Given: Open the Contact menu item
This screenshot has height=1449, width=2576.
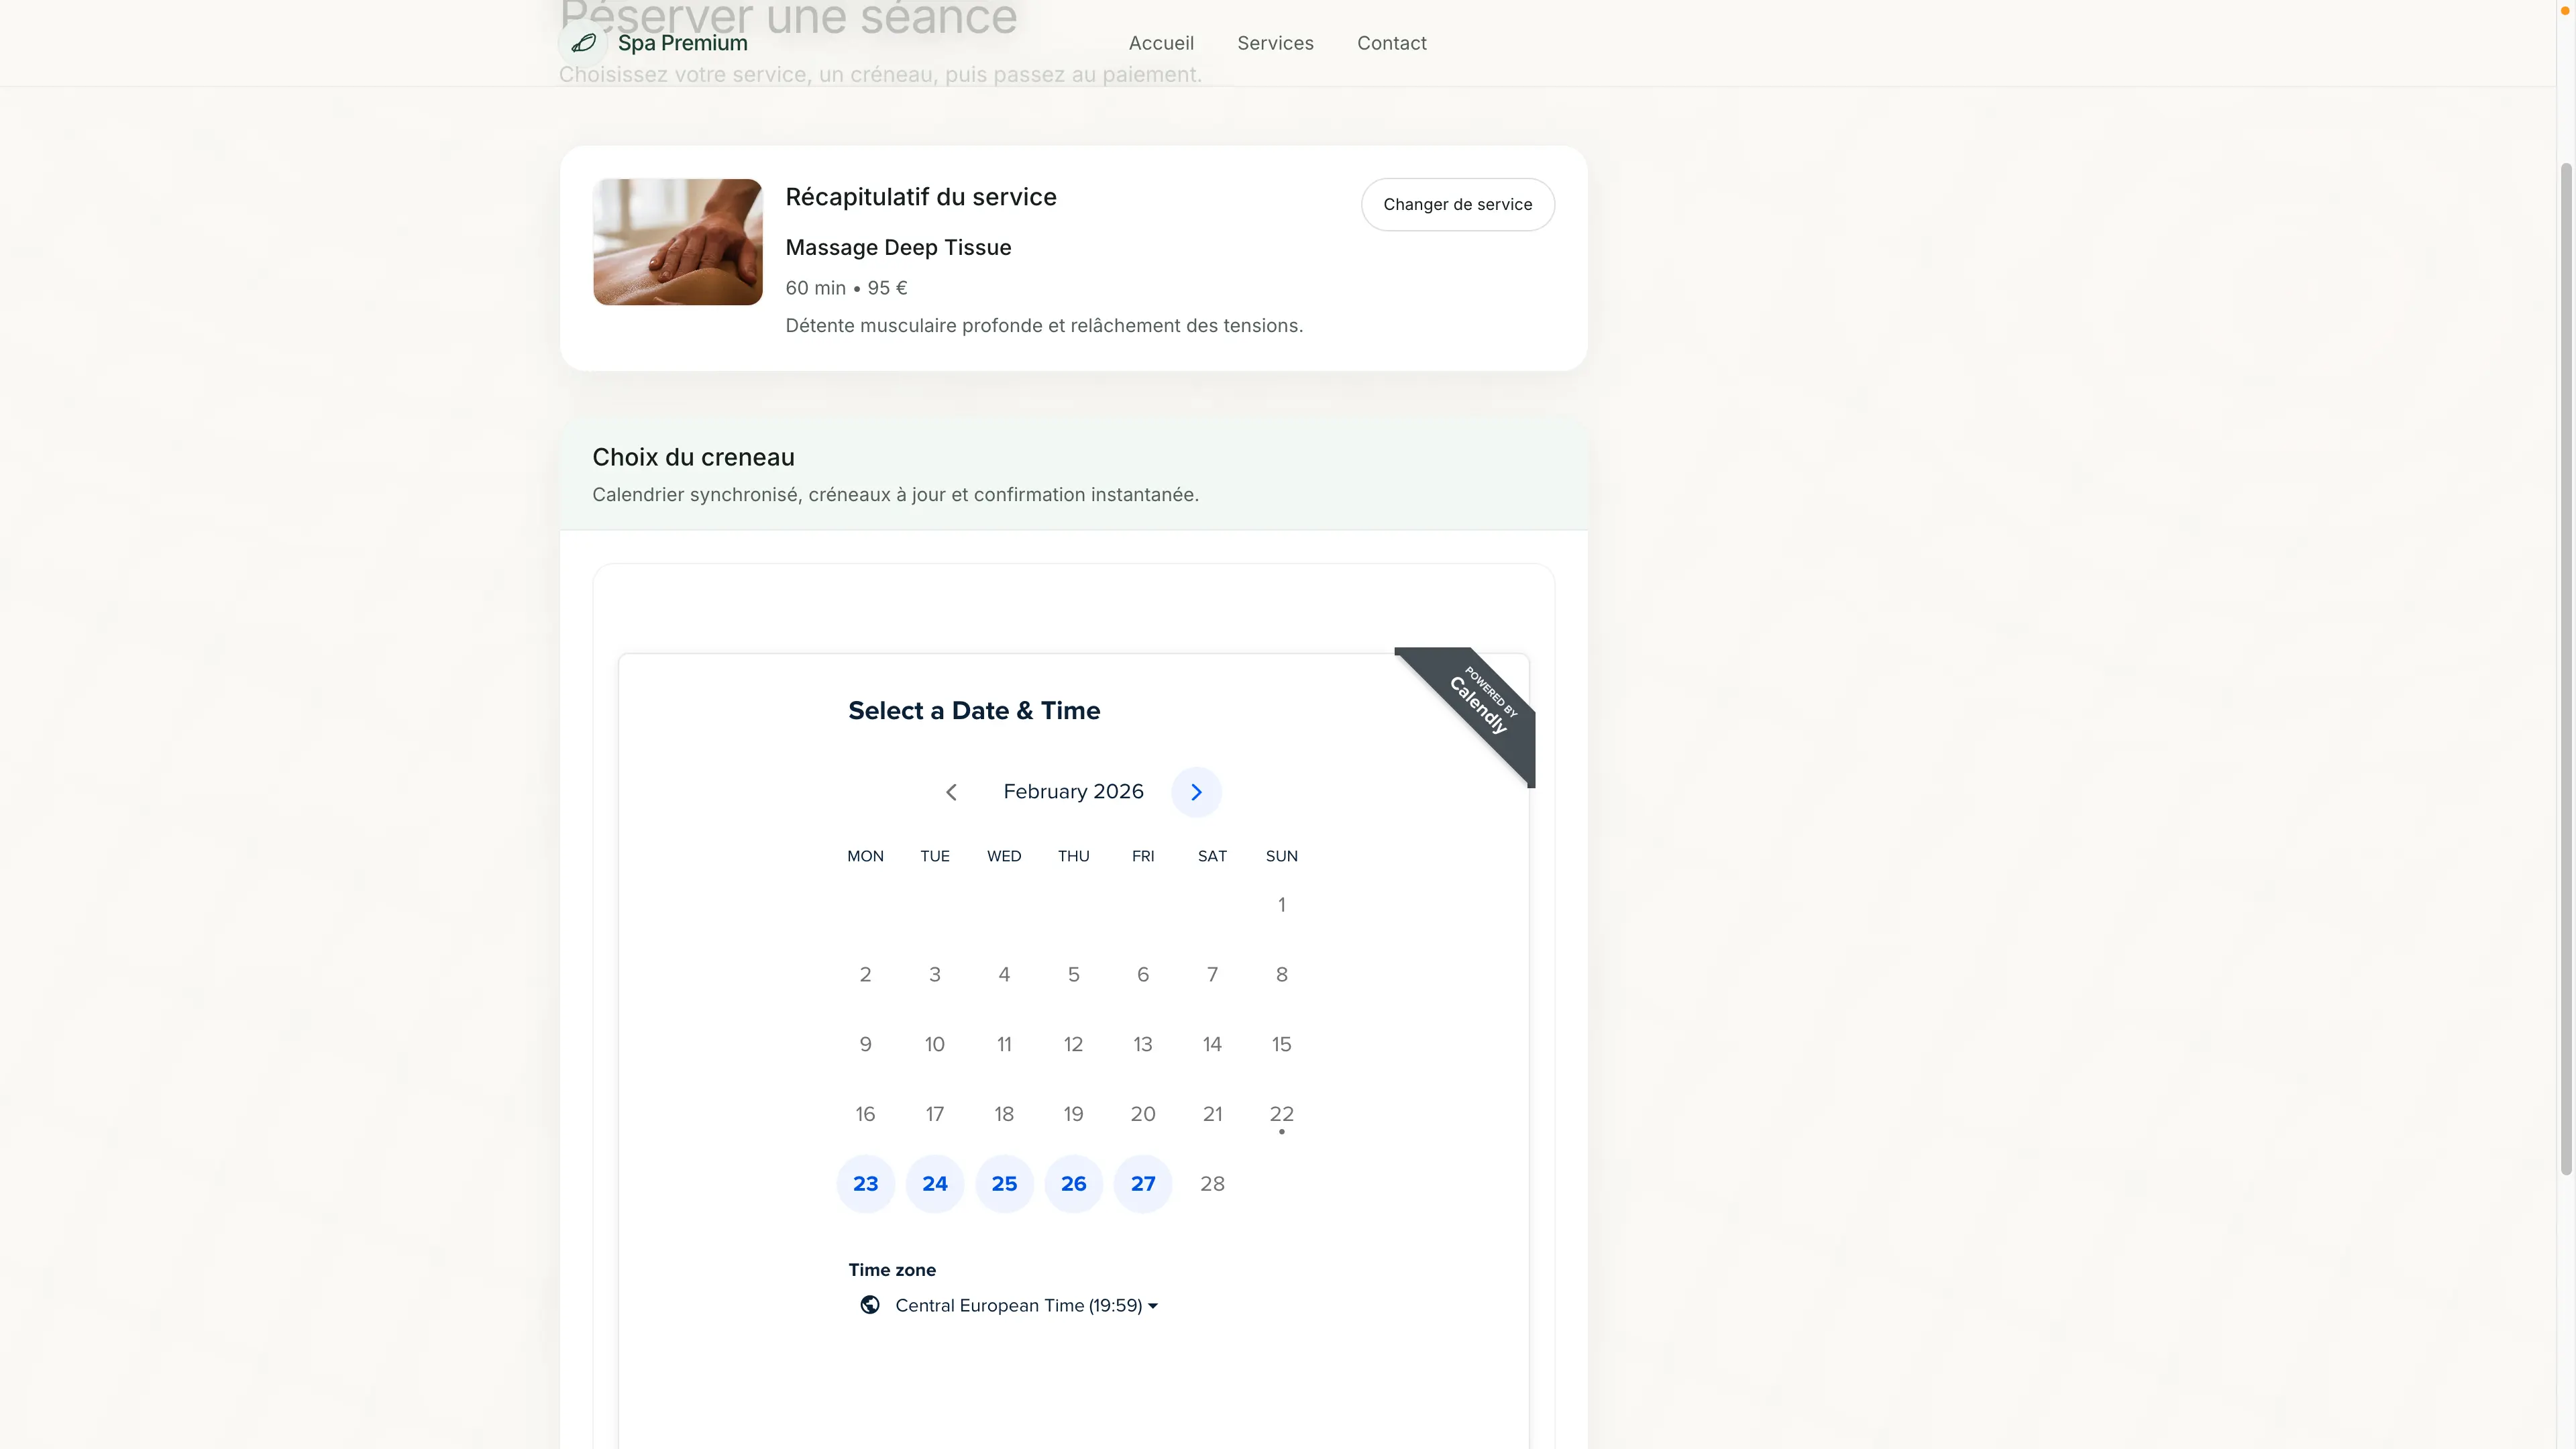Looking at the screenshot, I should pos(1391,43).
